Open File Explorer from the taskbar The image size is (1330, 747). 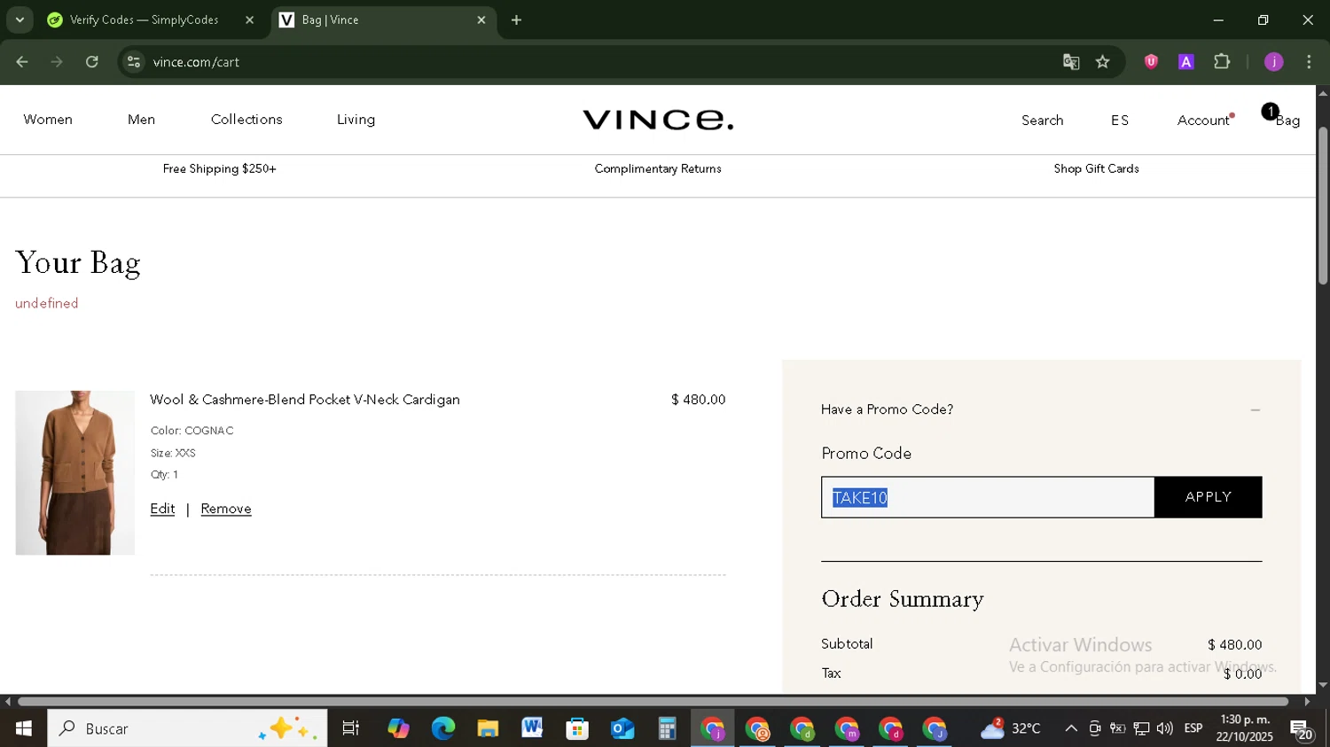[488, 728]
